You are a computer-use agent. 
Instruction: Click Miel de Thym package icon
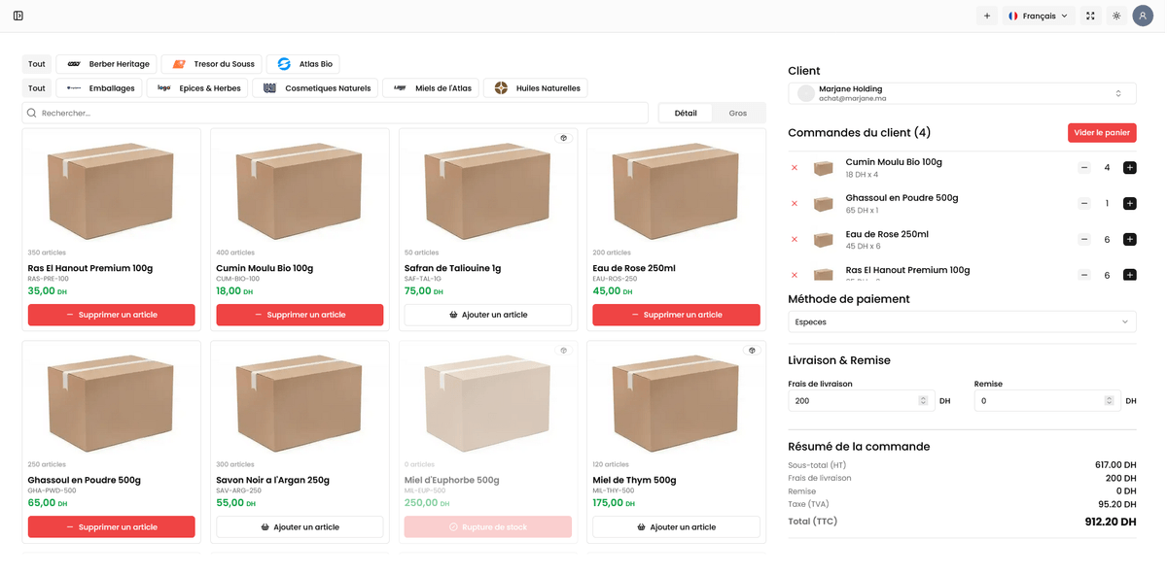[x=751, y=351]
